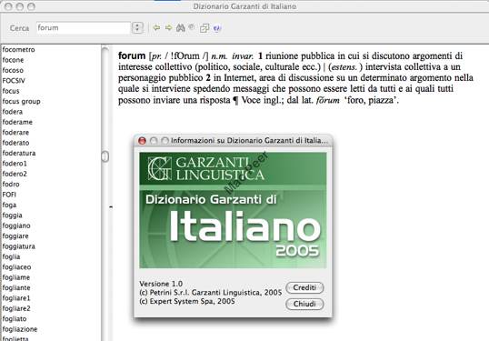489x341 pixels.
Task: Select 'fodero2' in the word list
Action: [15, 174]
